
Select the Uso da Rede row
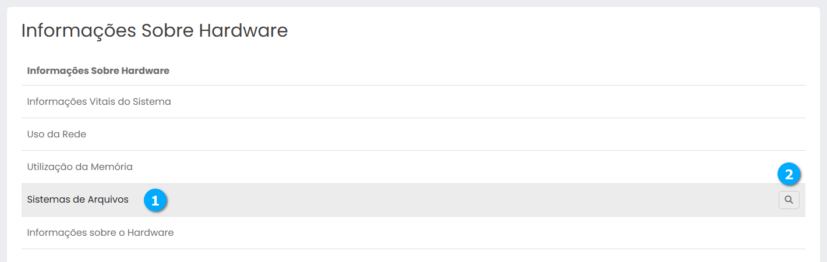point(56,134)
